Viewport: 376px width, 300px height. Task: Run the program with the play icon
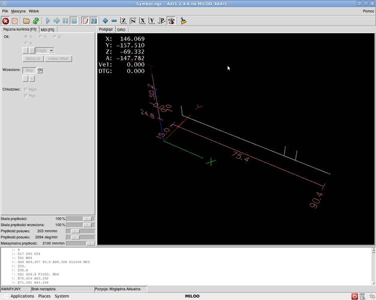click(x=48, y=21)
